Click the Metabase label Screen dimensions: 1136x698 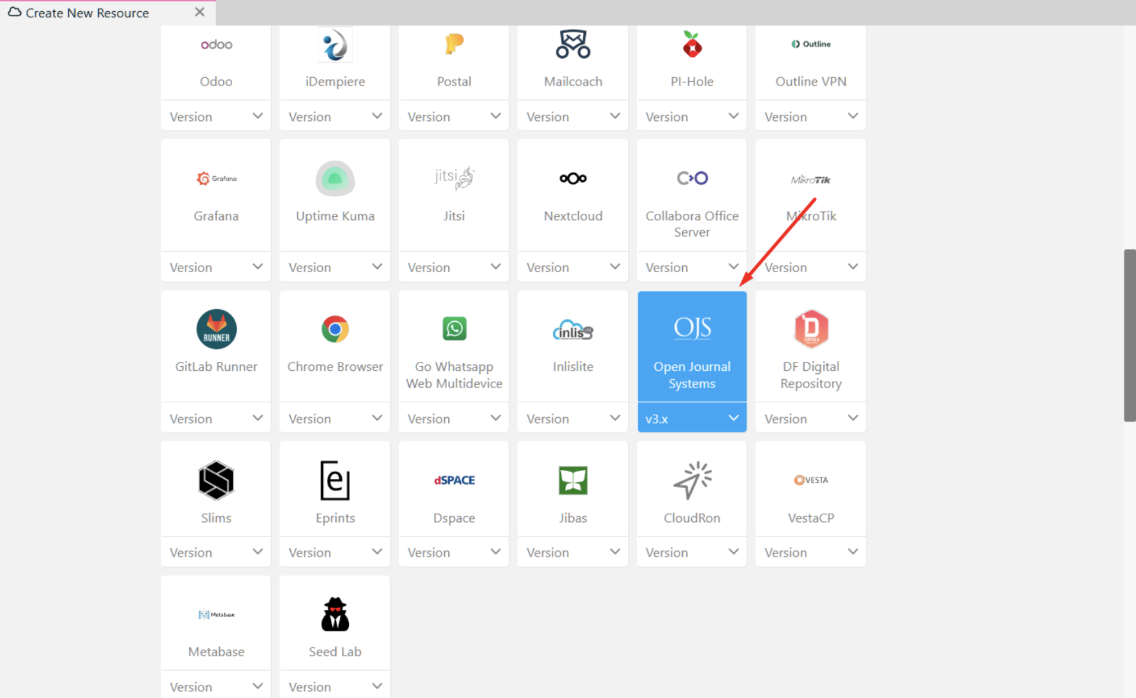point(216,651)
